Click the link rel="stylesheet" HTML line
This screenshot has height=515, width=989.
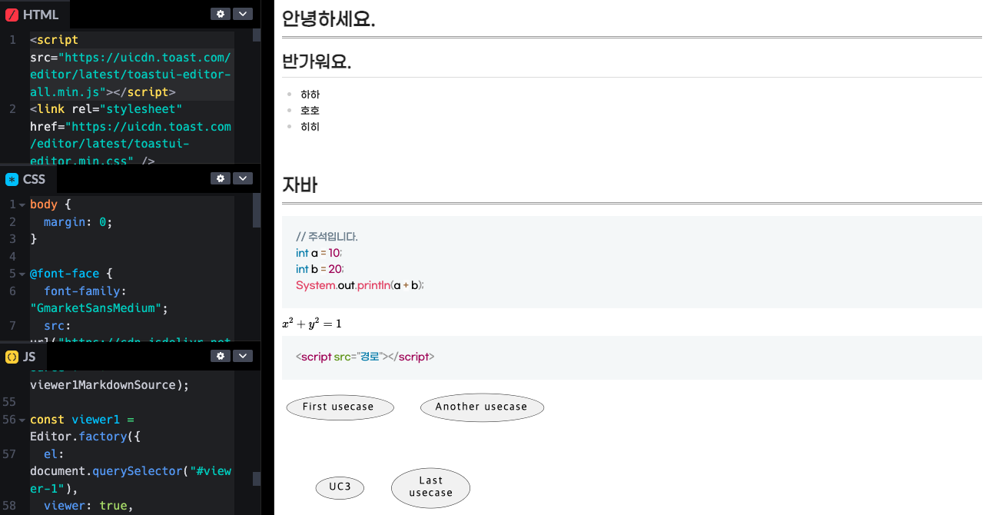(x=106, y=109)
